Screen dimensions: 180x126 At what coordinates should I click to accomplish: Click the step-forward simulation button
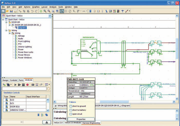20,85
